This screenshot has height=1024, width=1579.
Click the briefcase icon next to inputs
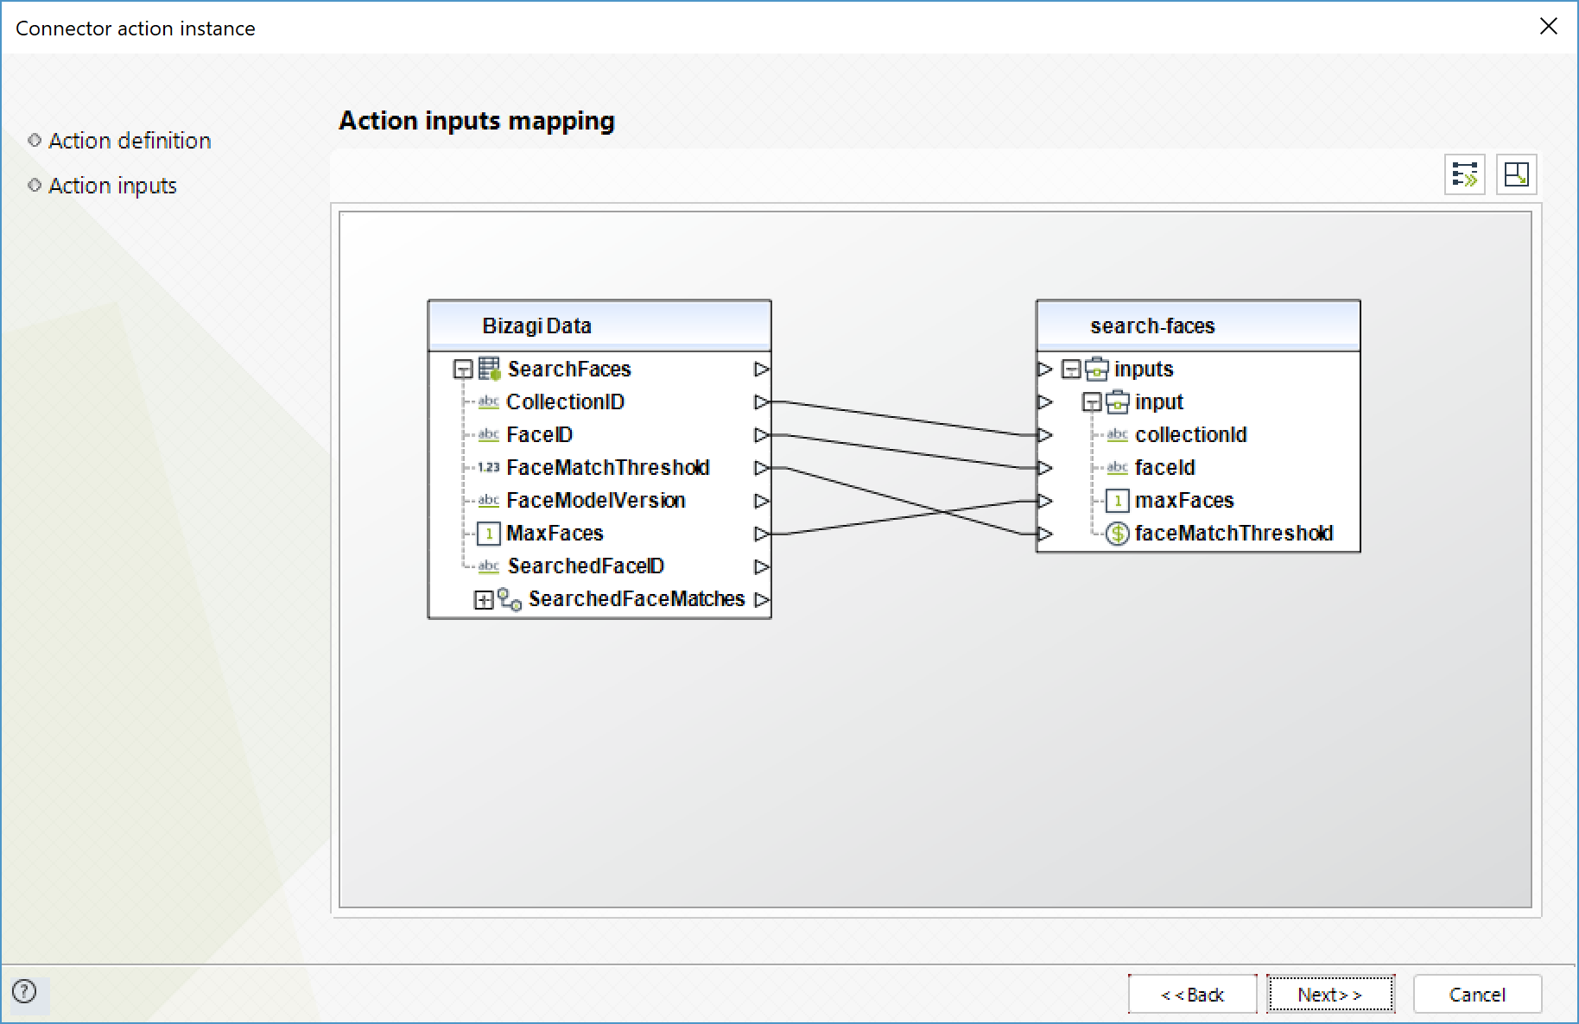click(1097, 370)
